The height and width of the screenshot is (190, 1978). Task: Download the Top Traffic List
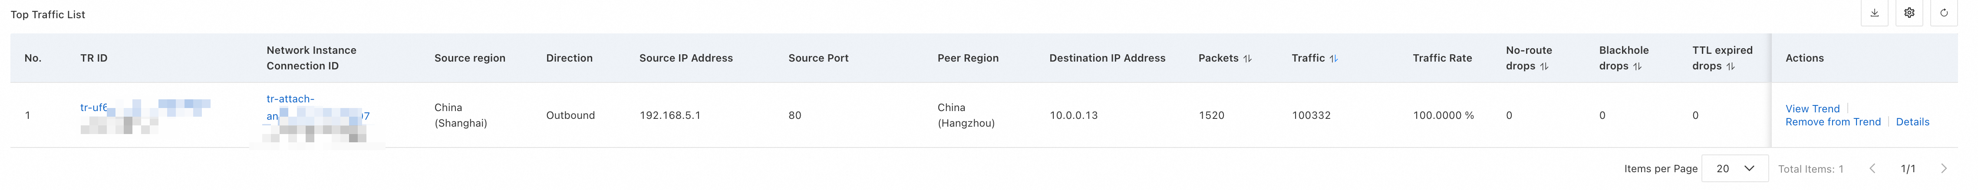click(1874, 13)
